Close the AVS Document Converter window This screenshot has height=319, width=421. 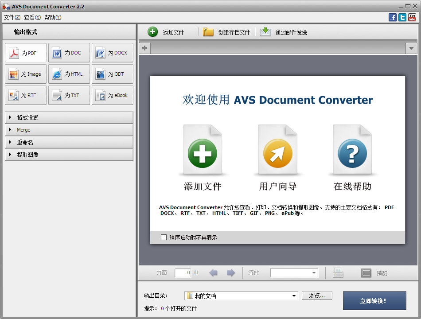coord(415,6)
